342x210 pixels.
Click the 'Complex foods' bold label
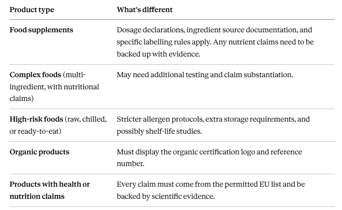(x=35, y=75)
